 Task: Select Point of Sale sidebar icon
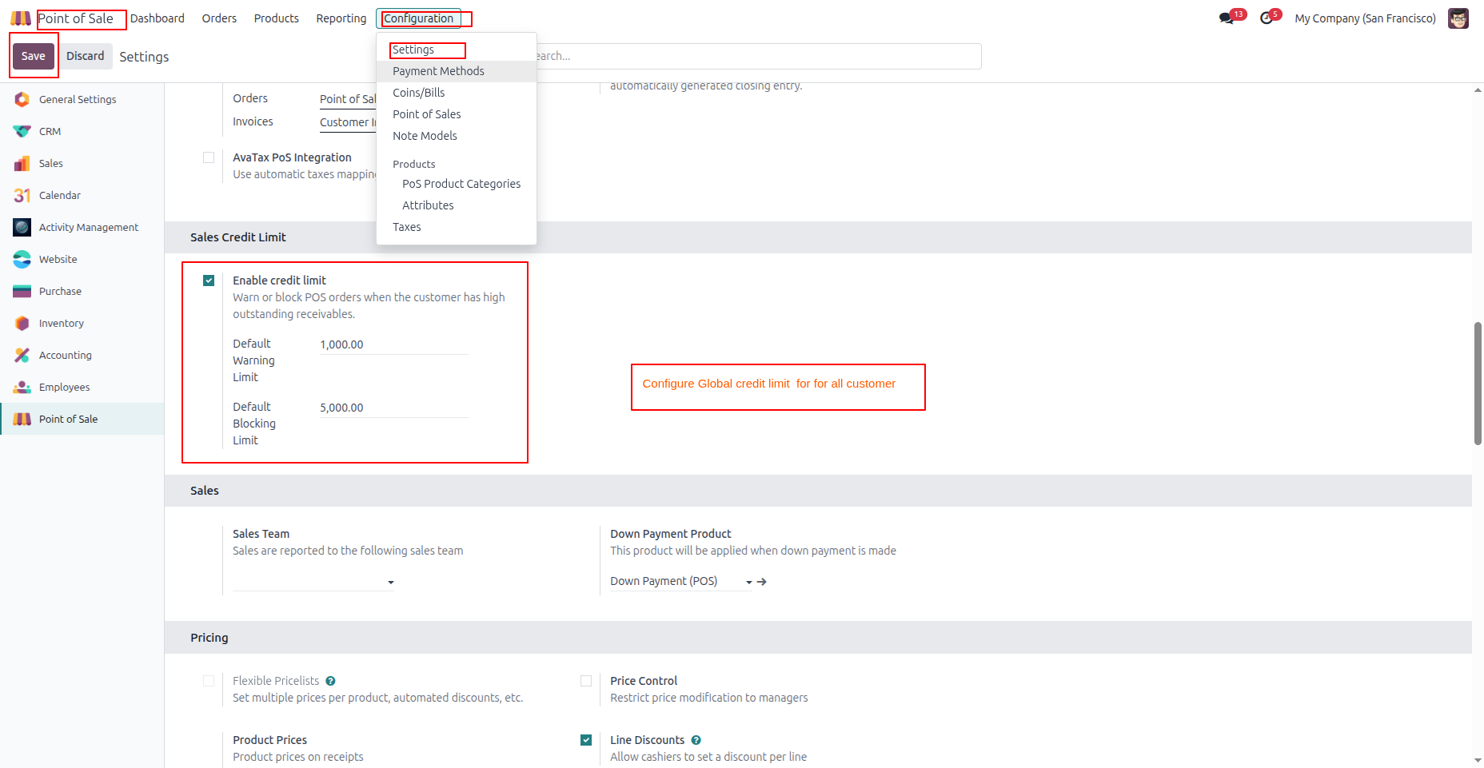coord(22,419)
